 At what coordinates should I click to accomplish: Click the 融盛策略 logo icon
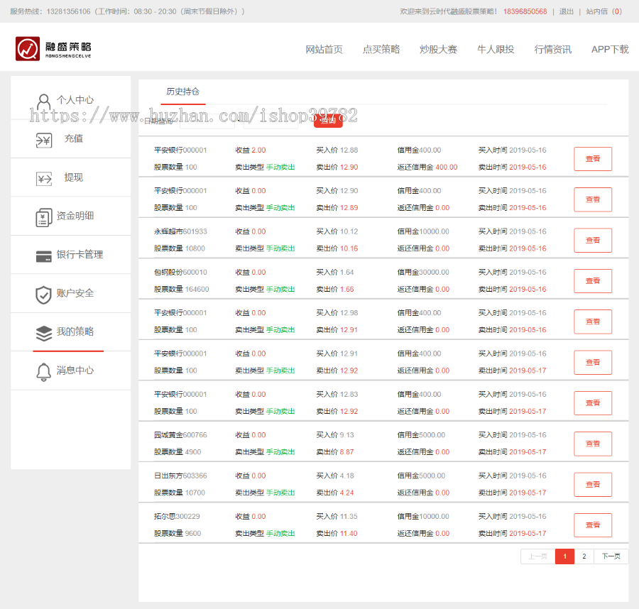coord(28,49)
